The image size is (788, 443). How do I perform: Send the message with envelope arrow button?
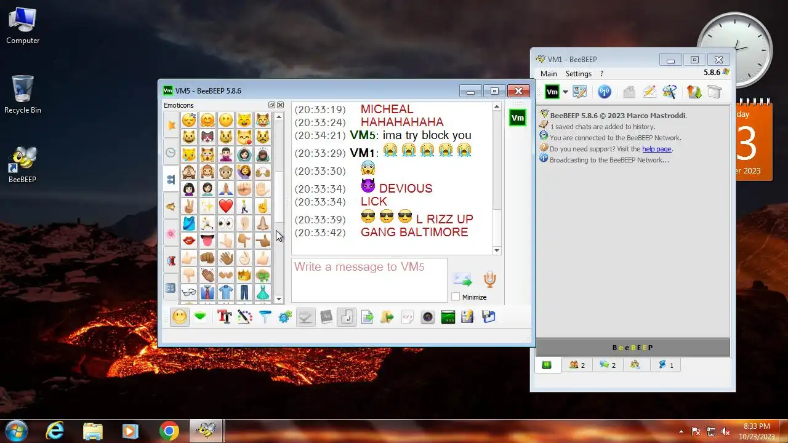click(x=462, y=280)
